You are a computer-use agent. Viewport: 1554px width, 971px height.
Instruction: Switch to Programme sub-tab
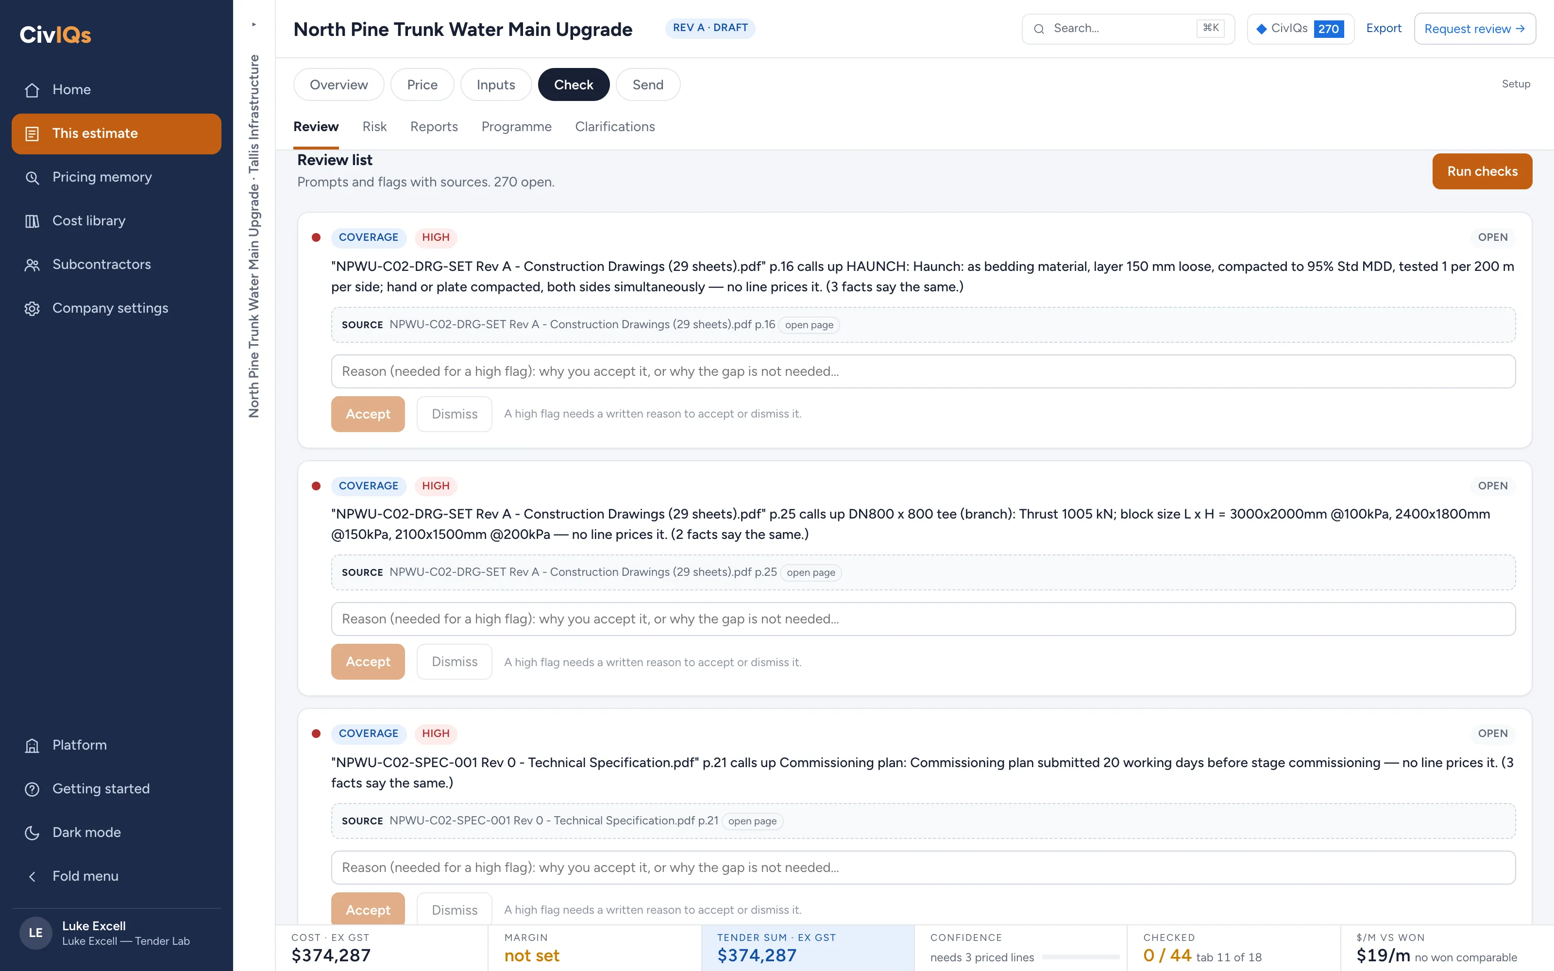point(516,127)
